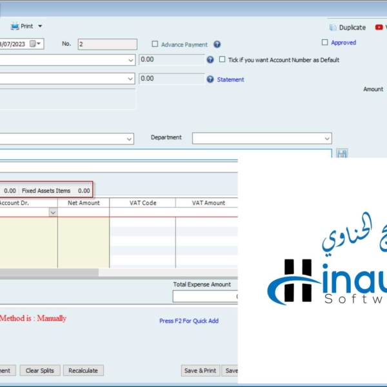Viewport: 387px width, 387px height.
Task: Select the Fixed Assets Items tab
Action: 46,191
